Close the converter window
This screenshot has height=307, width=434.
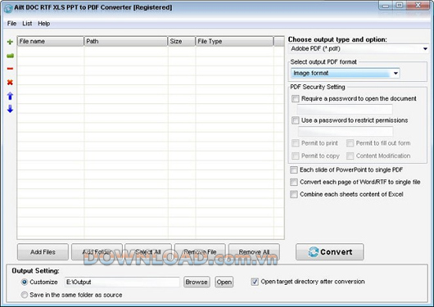(418, 5)
